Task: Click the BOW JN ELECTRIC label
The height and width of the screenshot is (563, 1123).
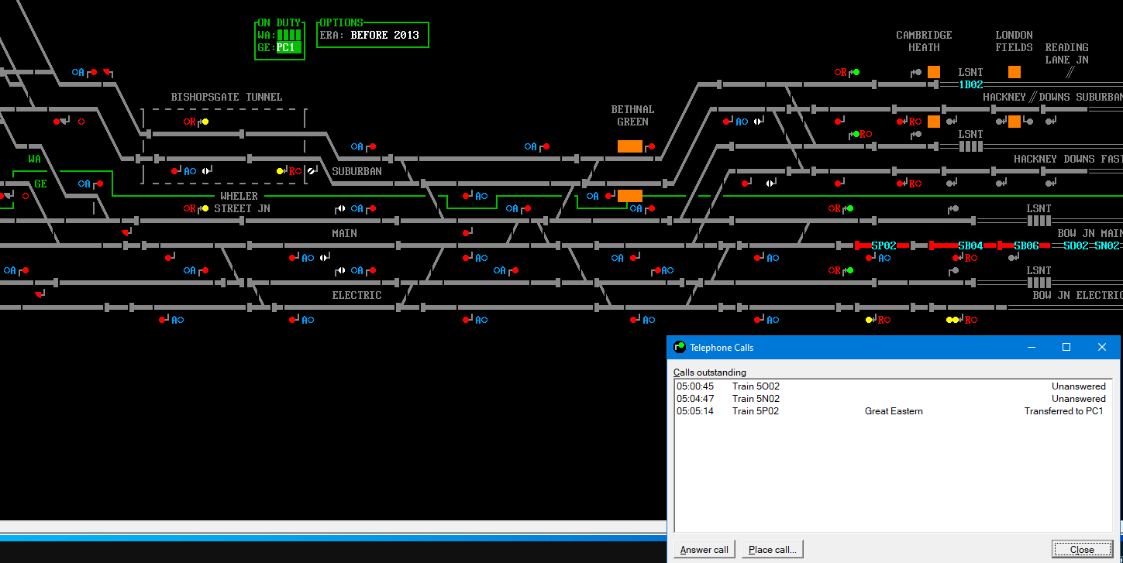Action: click(x=1078, y=295)
